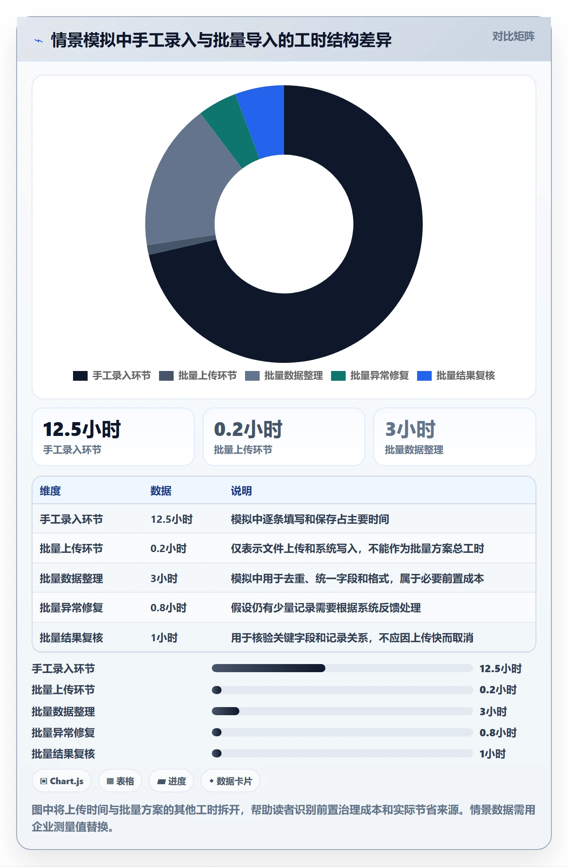Viewport: 568px width, 867px height.
Task: Click the 对比矩阵 label in header
Action: 513,37
